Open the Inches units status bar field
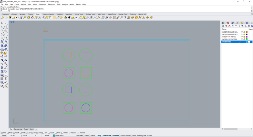The image size is (253, 137). pos(47,135)
